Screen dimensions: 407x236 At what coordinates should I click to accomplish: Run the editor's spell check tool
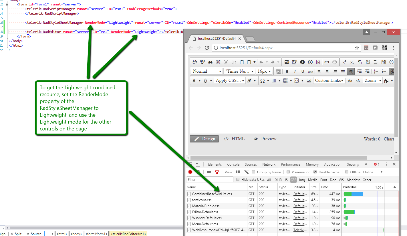[202, 62]
